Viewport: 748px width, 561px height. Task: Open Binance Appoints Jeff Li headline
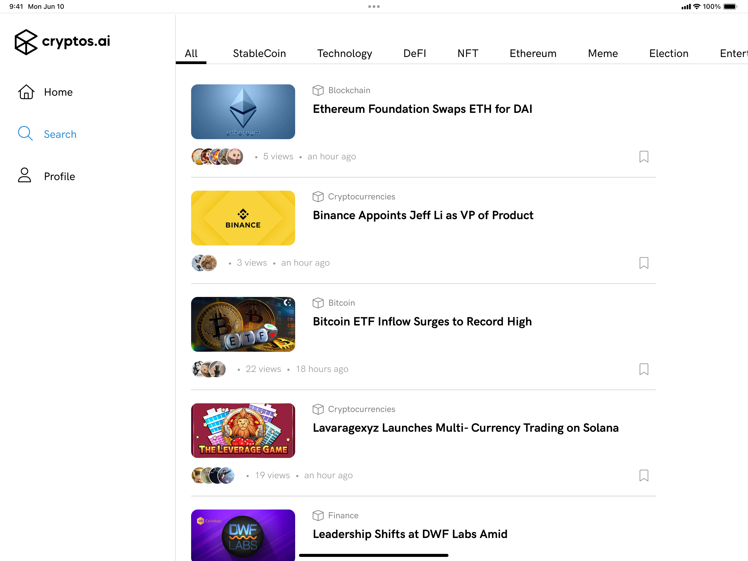coord(423,215)
